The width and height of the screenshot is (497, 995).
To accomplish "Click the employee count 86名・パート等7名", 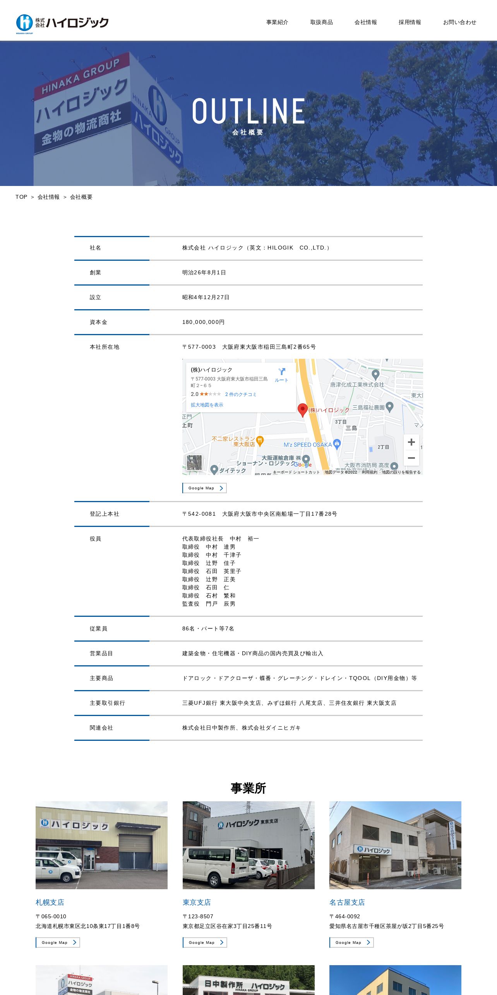I will click(x=208, y=628).
